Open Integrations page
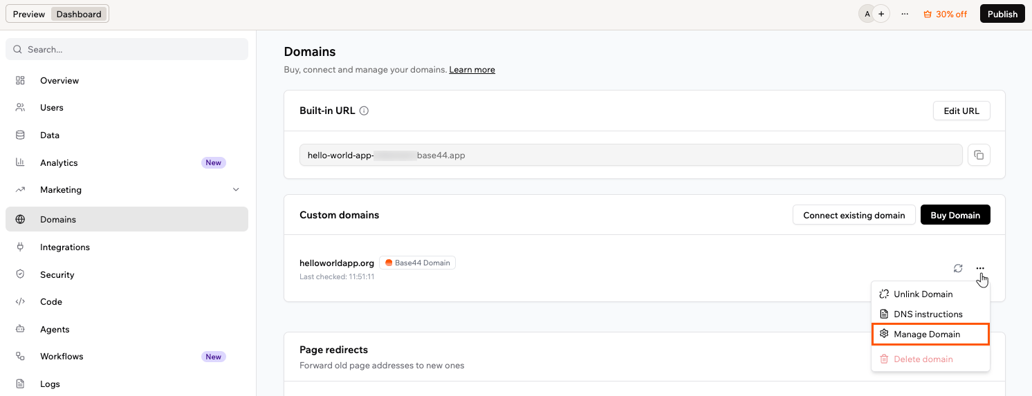 [127, 247]
